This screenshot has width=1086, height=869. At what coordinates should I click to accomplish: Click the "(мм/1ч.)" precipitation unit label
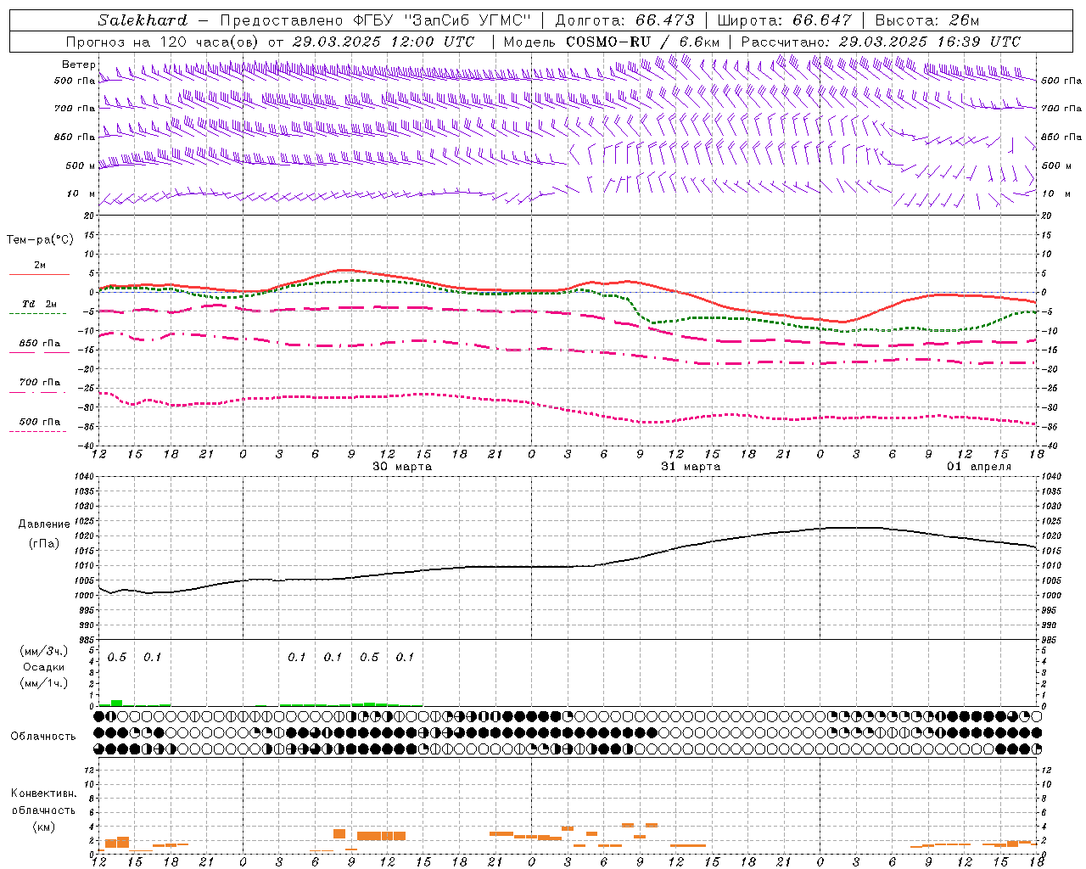click(44, 683)
